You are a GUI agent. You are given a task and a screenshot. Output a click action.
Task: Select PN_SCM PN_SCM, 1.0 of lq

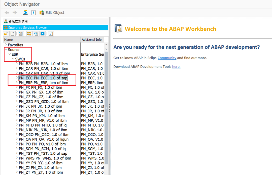[42, 149]
